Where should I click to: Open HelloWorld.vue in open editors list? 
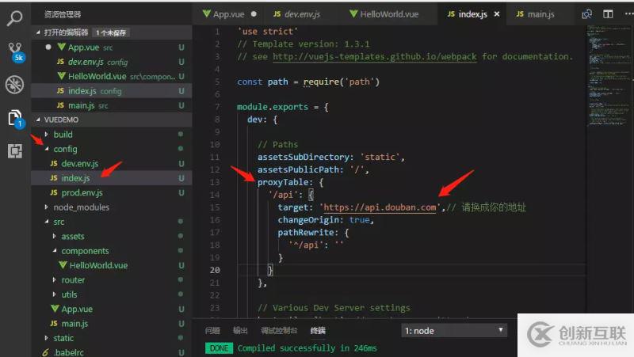(x=111, y=76)
